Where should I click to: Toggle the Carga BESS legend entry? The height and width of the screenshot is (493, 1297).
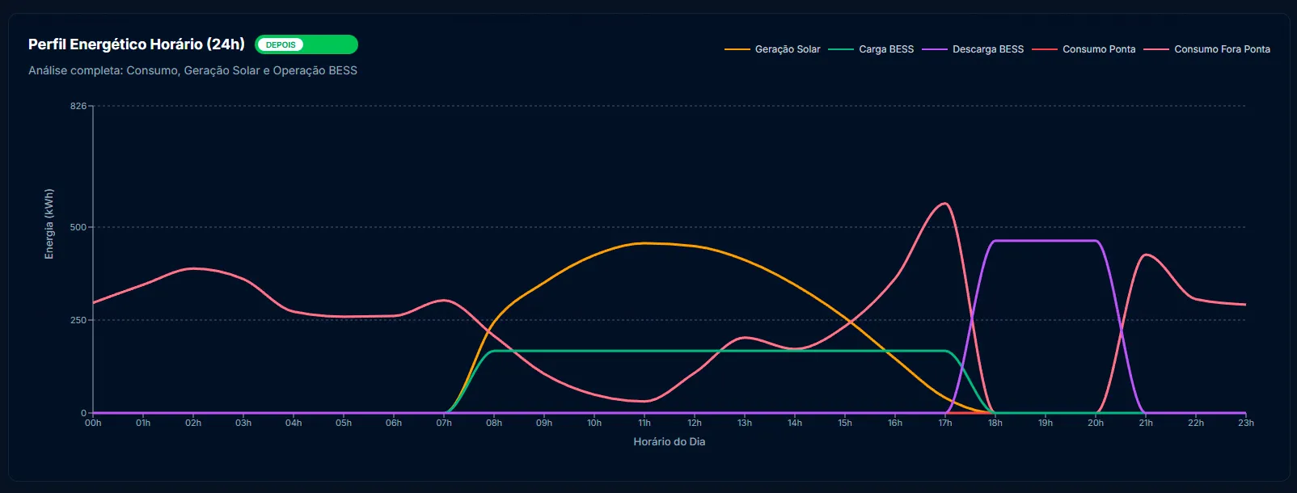click(x=885, y=49)
